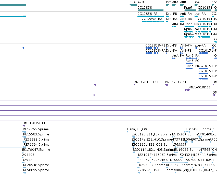Click the Dro-PA protein label
The height and width of the screenshot is (174, 217).
tap(171, 51)
